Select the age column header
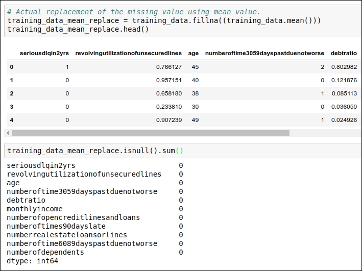Viewport: 362px width, 271px height. point(193,53)
